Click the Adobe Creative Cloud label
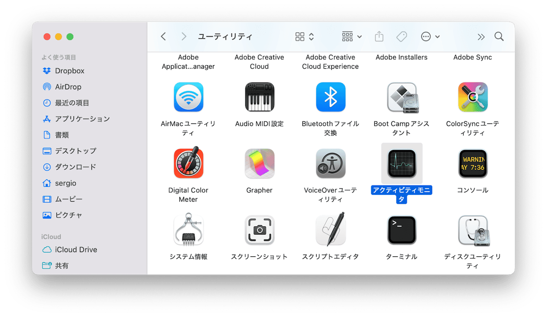The width and height of the screenshot is (547, 317). point(260,62)
